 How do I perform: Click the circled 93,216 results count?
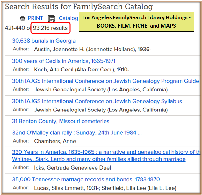tap(50, 28)
